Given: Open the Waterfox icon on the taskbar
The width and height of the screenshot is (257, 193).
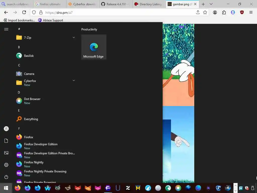Looking at the screenshot, I should pos(47,188).
